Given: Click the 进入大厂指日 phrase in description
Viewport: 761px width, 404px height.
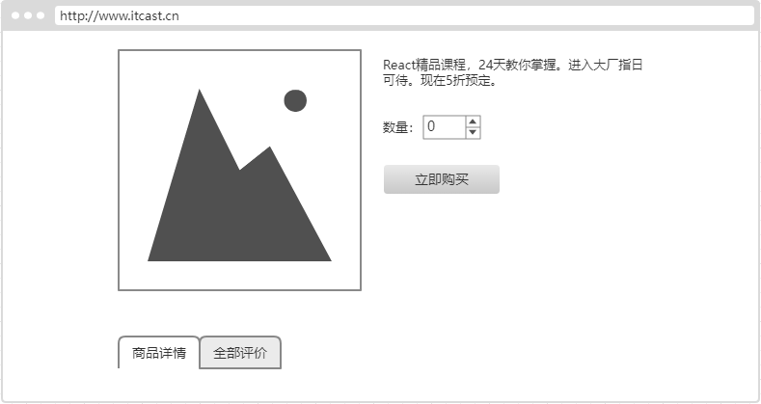Looking at the screenshot, I should pyautogui.click(x=605, y=65).
